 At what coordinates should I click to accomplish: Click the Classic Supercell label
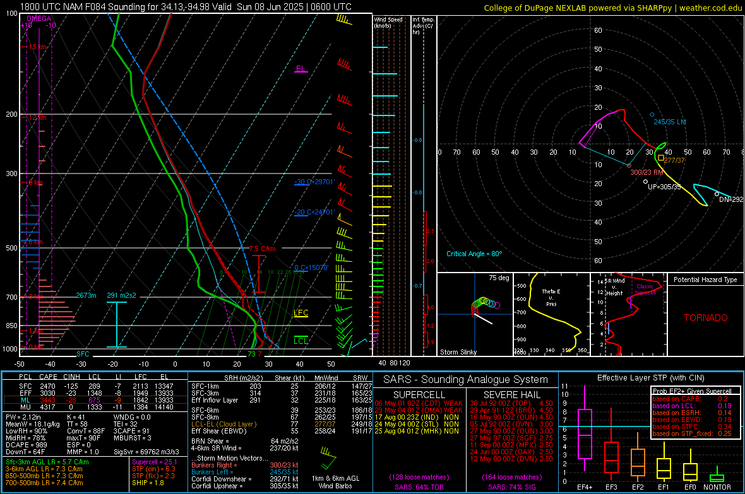(x=645, y=290)
